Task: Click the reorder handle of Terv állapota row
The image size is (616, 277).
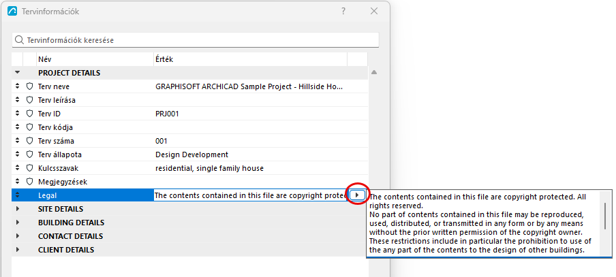Action: pos(17,154)
